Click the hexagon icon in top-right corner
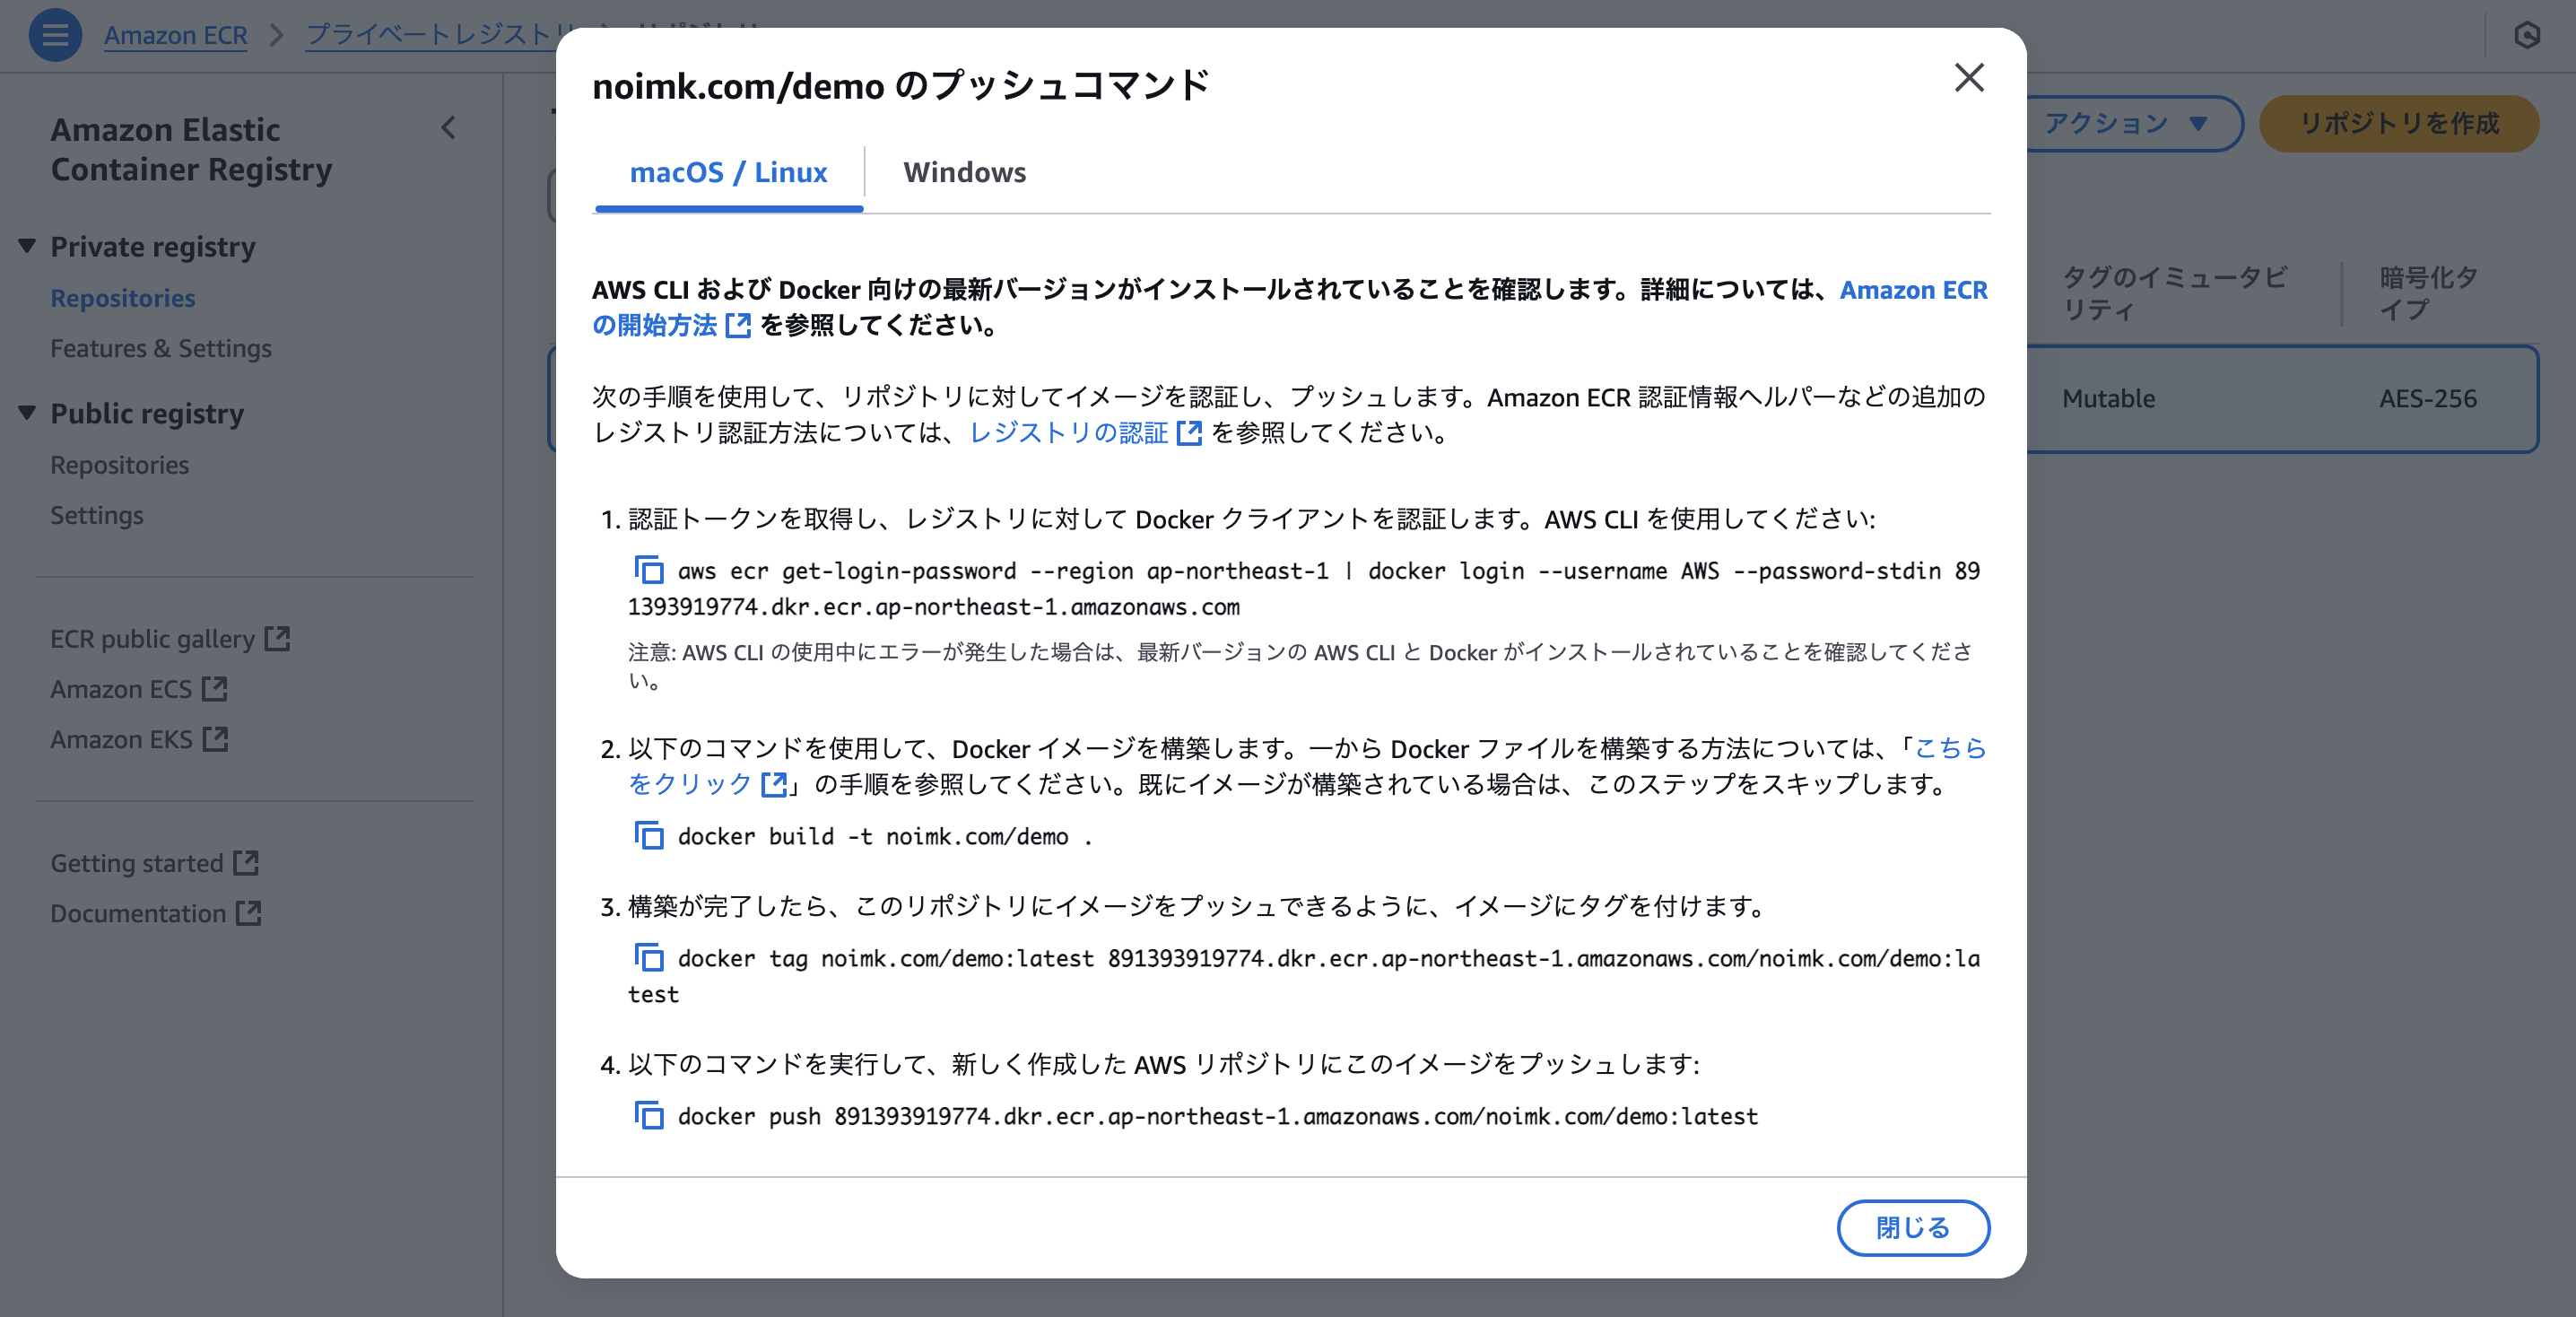Viewport: 2576px width, 1317px height. click(x=2527, y=35)
